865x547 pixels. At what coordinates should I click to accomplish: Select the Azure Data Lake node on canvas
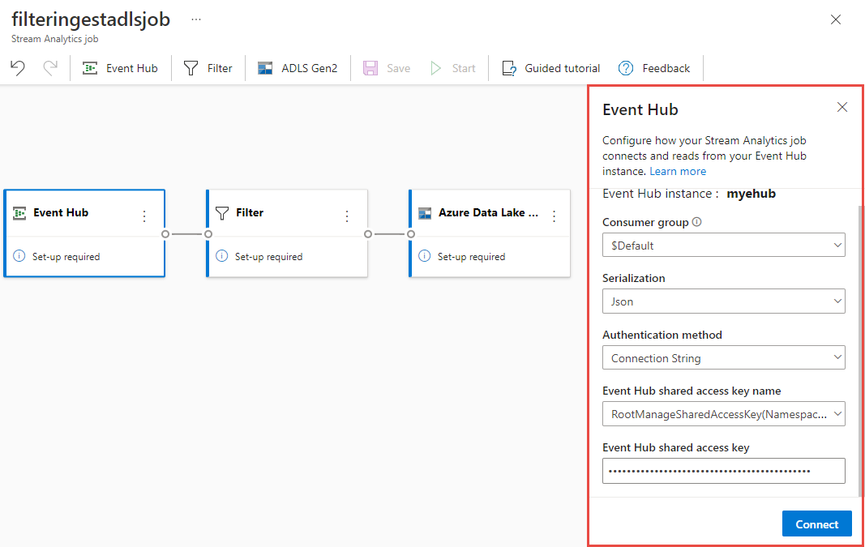pos(490,233)
